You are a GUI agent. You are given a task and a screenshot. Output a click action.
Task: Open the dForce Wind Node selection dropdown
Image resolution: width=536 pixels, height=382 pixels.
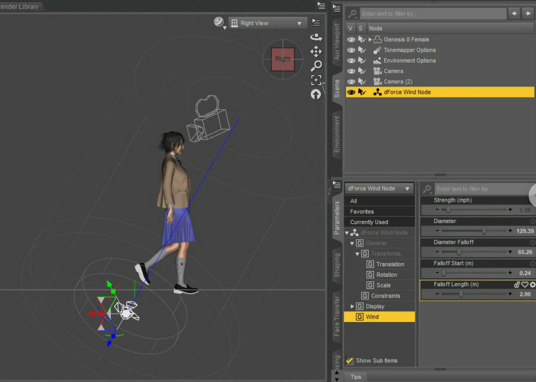point(379,189)
